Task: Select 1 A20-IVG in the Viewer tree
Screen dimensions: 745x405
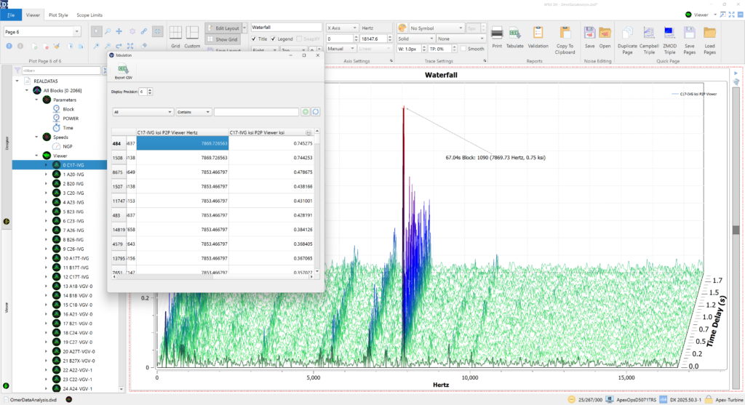Action: pyautogui.click(x=73, y=175)
